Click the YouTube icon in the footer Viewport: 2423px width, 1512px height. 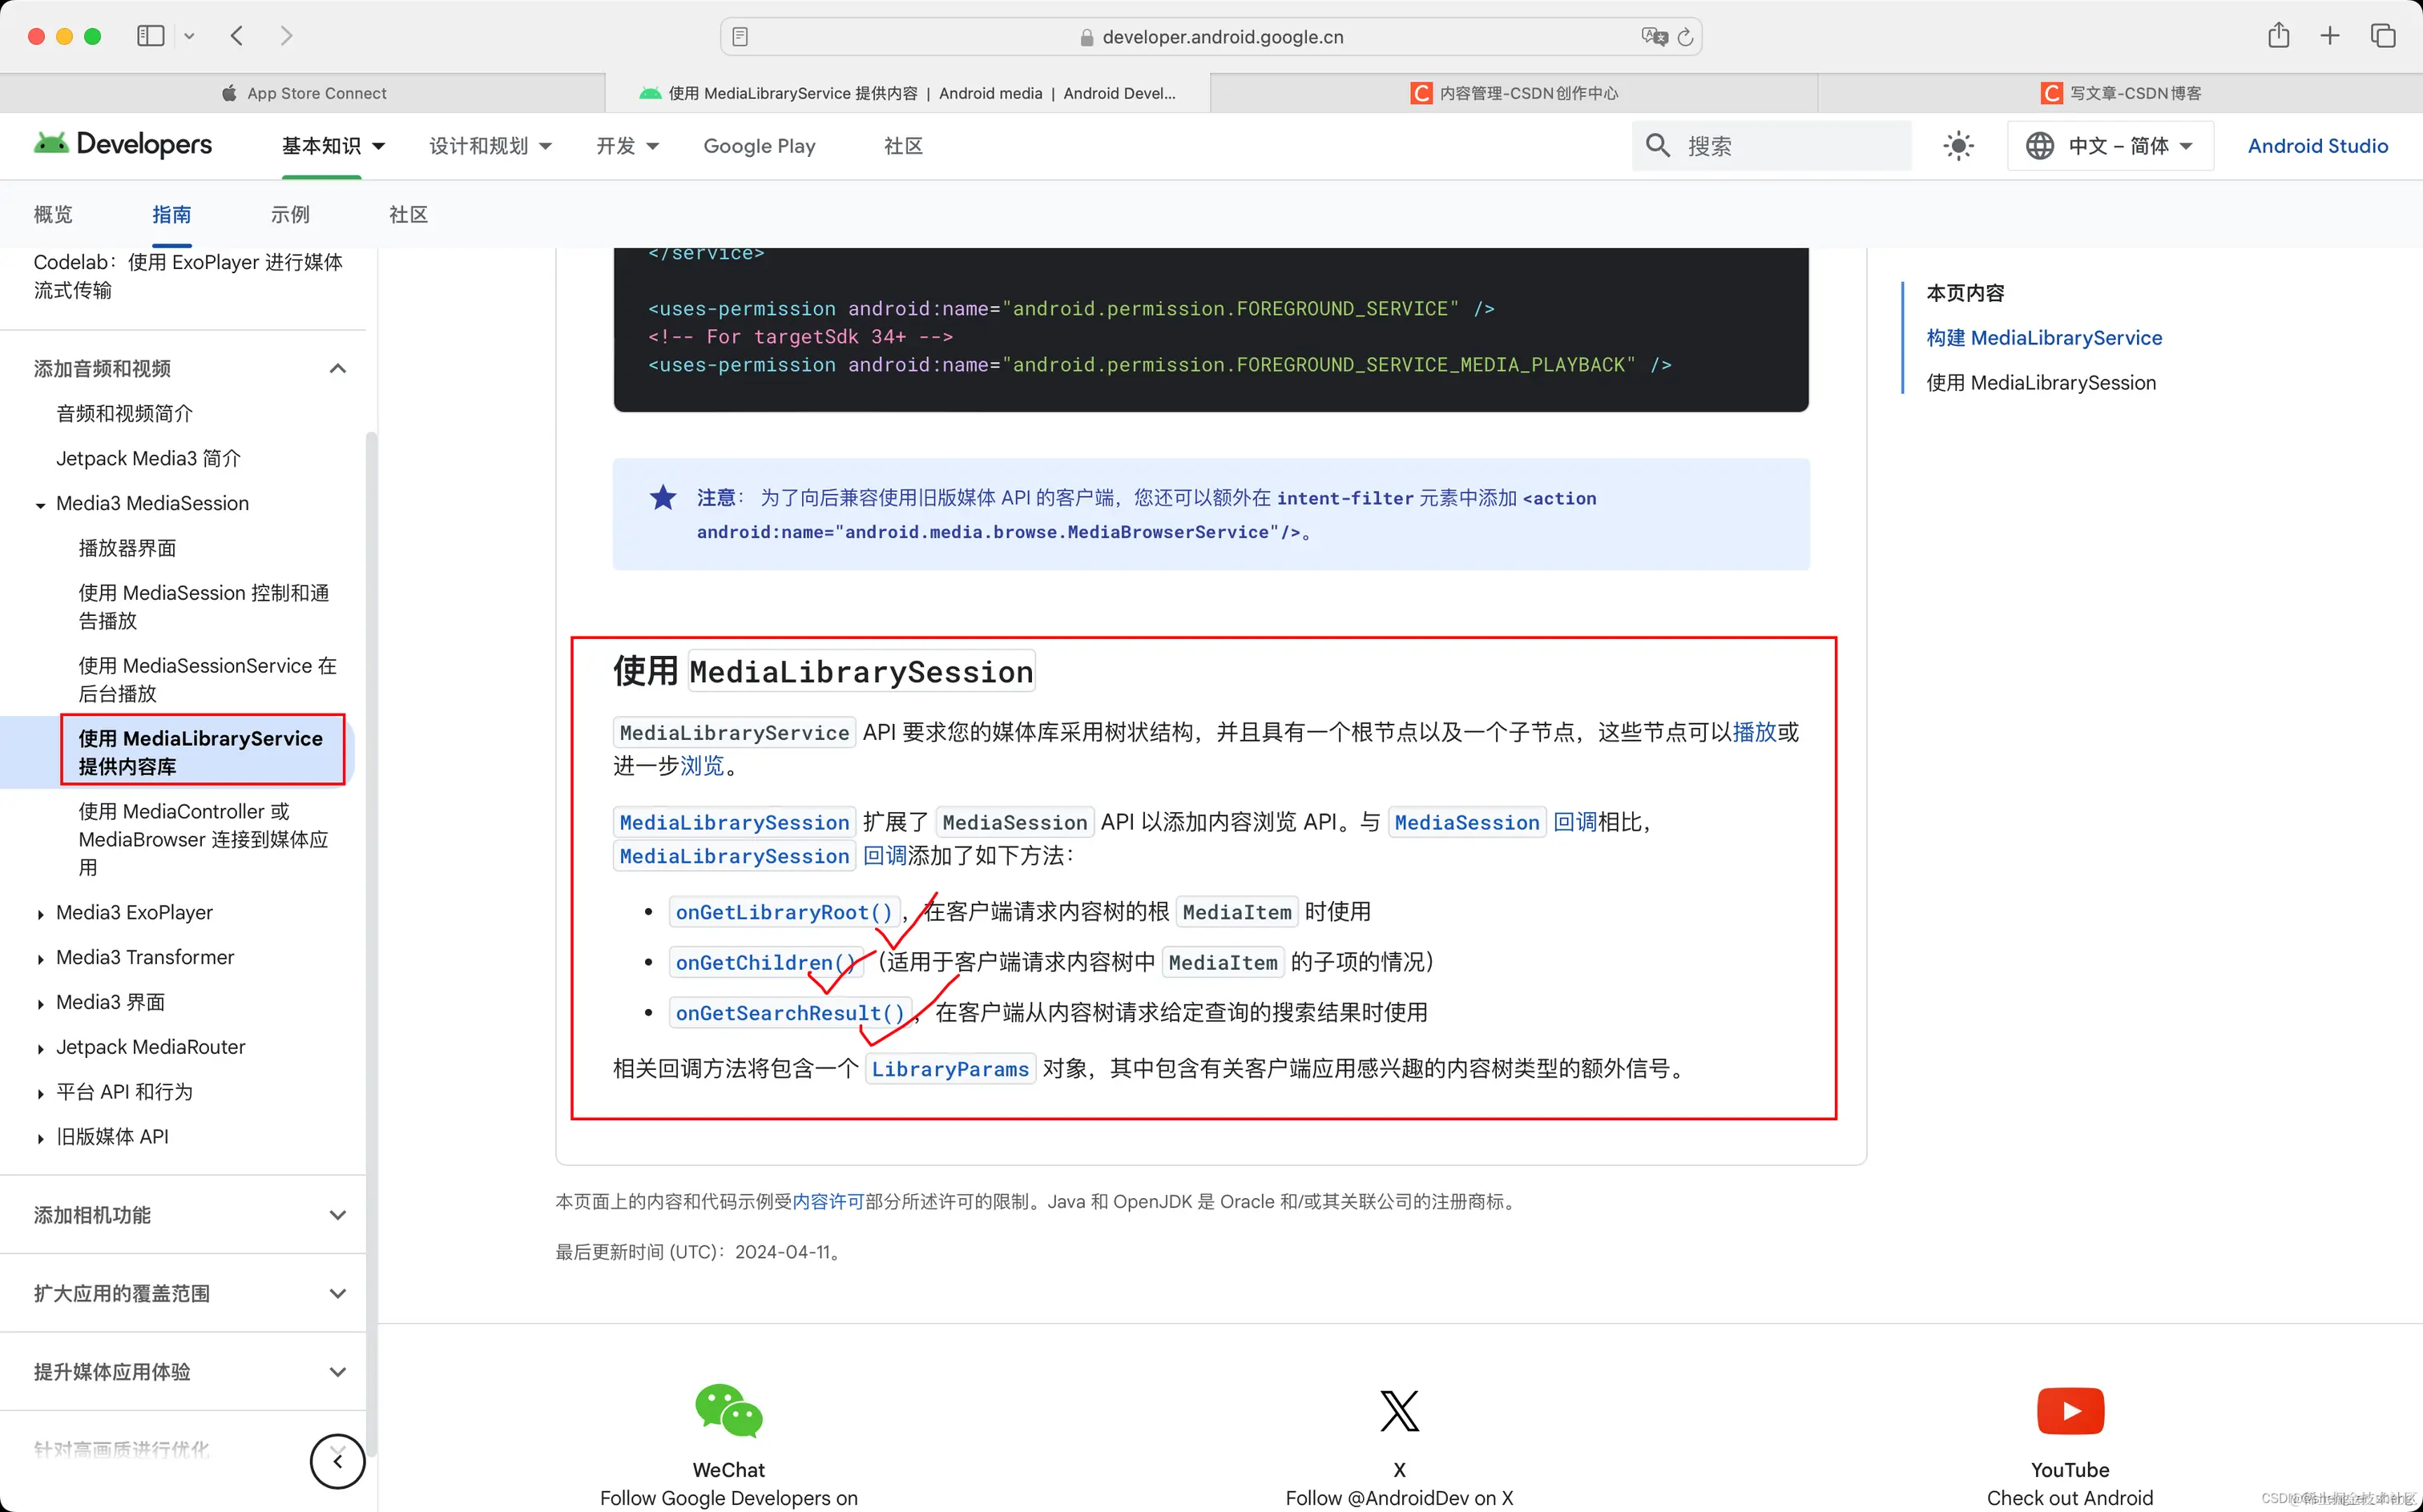pos(2069,1411)
